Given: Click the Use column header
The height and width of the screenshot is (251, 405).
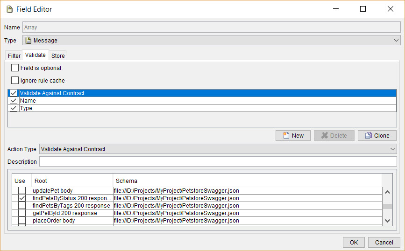Looking at the screenshot, I should (x=21, y=181).
